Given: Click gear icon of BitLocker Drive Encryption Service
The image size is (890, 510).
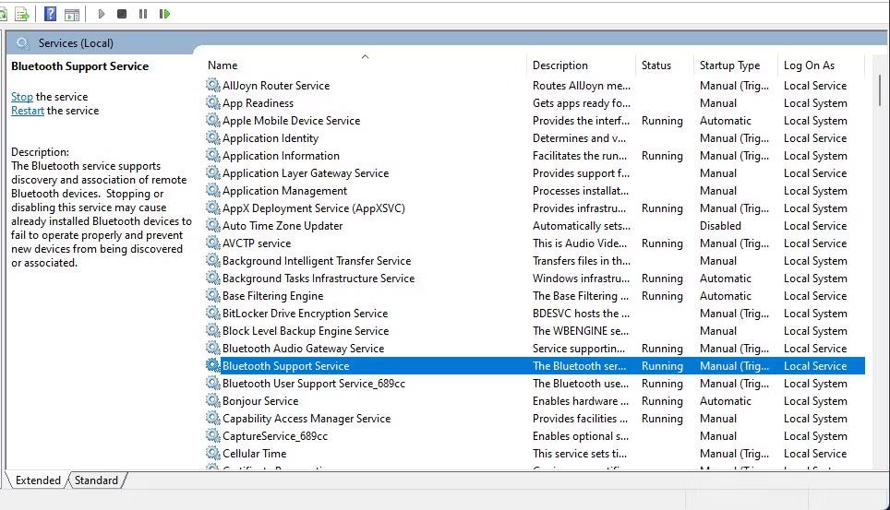Looking at the screenshot, I should 213,314.
